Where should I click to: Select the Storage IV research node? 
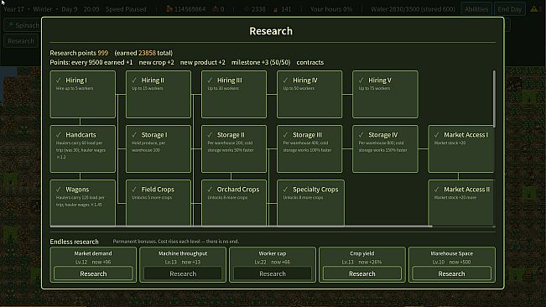(385, 149)
